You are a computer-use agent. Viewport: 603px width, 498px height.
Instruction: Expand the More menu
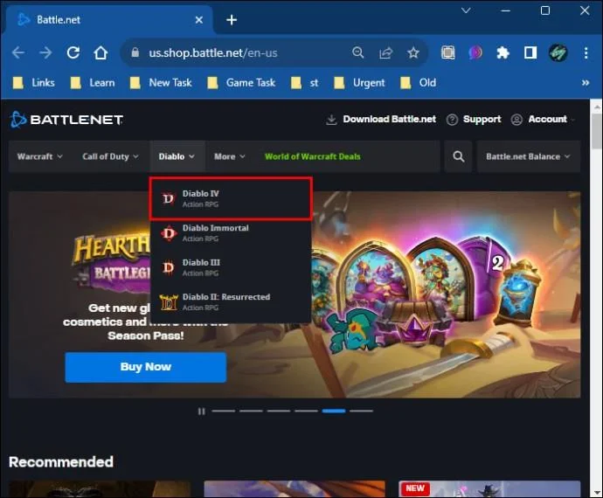230,156
